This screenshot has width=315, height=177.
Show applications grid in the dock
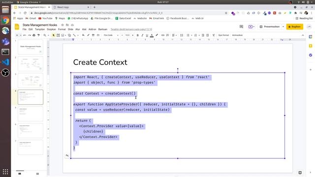(x=5, y=172)
